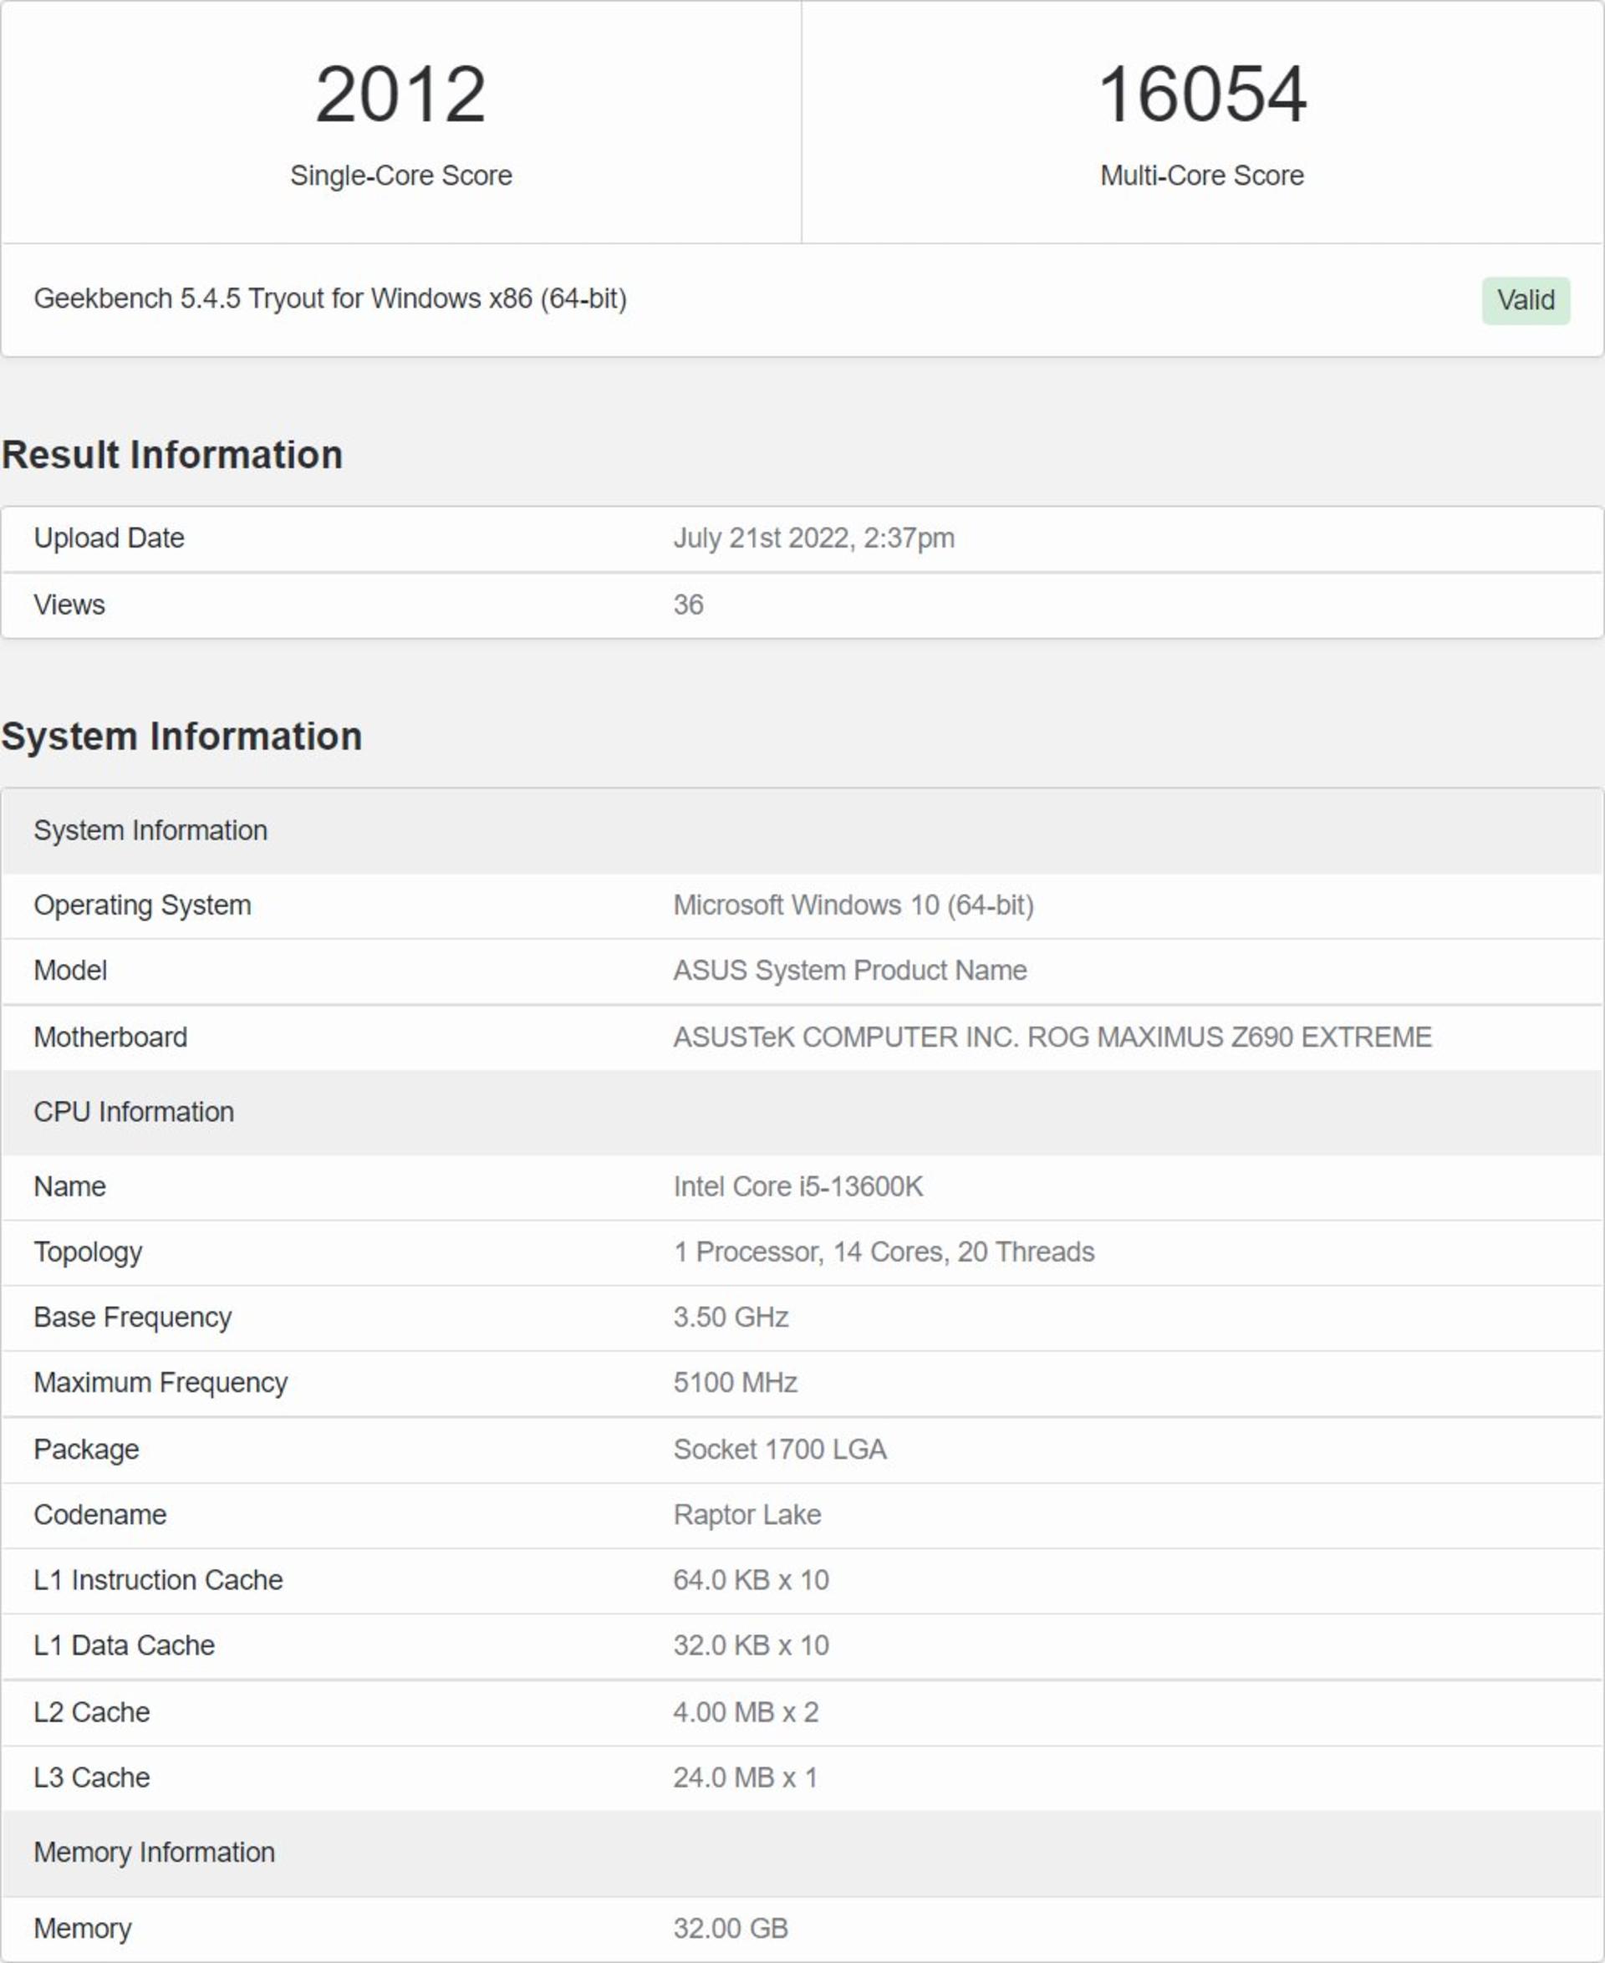The width and height of the screenshot is (1605, 1963).
Task: Select the 'Socket 1700 LGA' value
Action: [x=779, y=1449]
